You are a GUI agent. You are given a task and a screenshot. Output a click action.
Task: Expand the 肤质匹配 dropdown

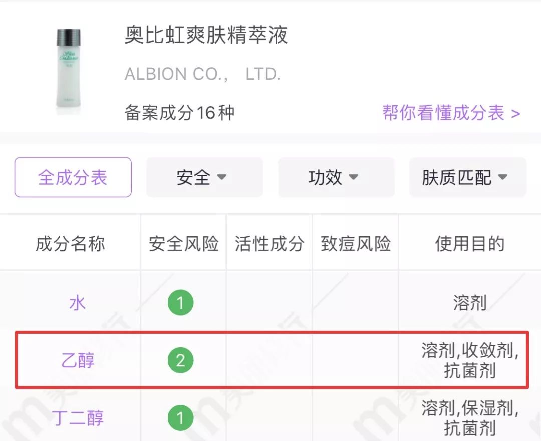467,177
